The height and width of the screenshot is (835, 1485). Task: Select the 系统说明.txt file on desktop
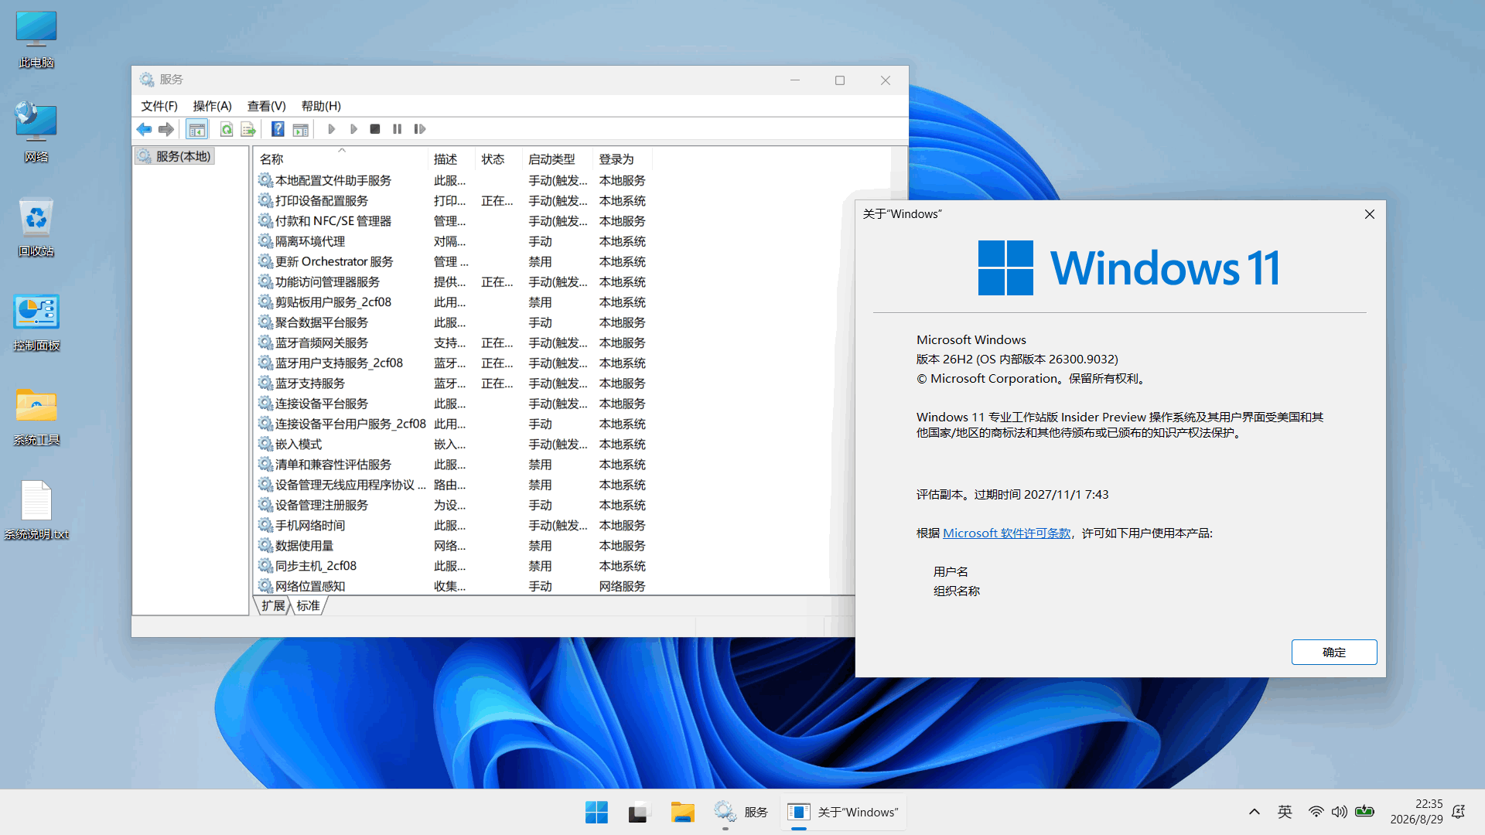click(36, 510)
